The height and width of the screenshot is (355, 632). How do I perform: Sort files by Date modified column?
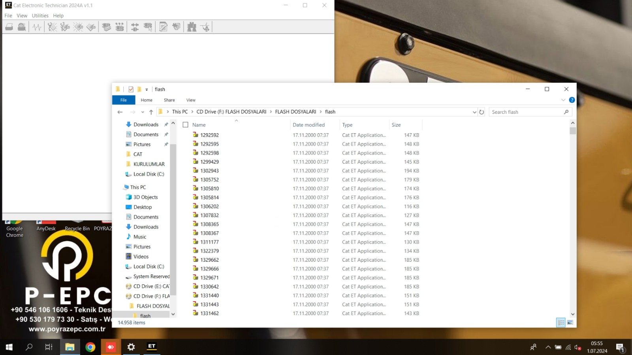[308, 125]
